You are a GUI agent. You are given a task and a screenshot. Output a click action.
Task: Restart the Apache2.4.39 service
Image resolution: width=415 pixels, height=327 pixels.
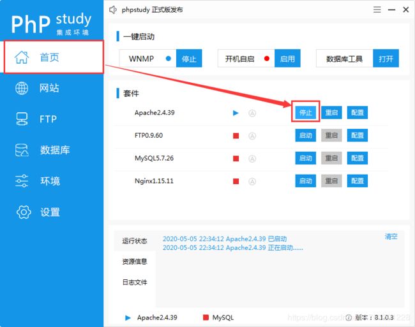[331, 113]
